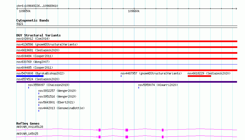Click the 109660k ruler position label
245x140 pixels.
(x=134, y=11)
